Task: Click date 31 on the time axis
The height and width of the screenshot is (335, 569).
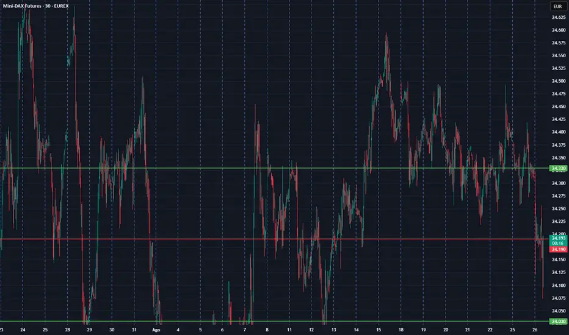Action: 134,330
